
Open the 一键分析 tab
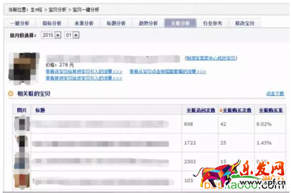pos(20,23)
